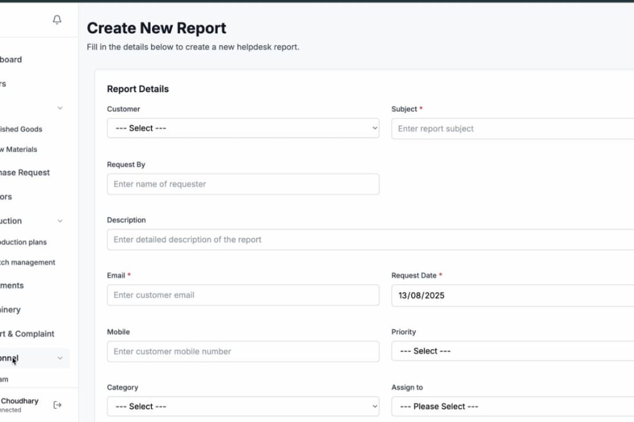Screen dimensions: 634x422
Task: Collapse the section above Finished Goods via chevron
Action: (60, 108)
